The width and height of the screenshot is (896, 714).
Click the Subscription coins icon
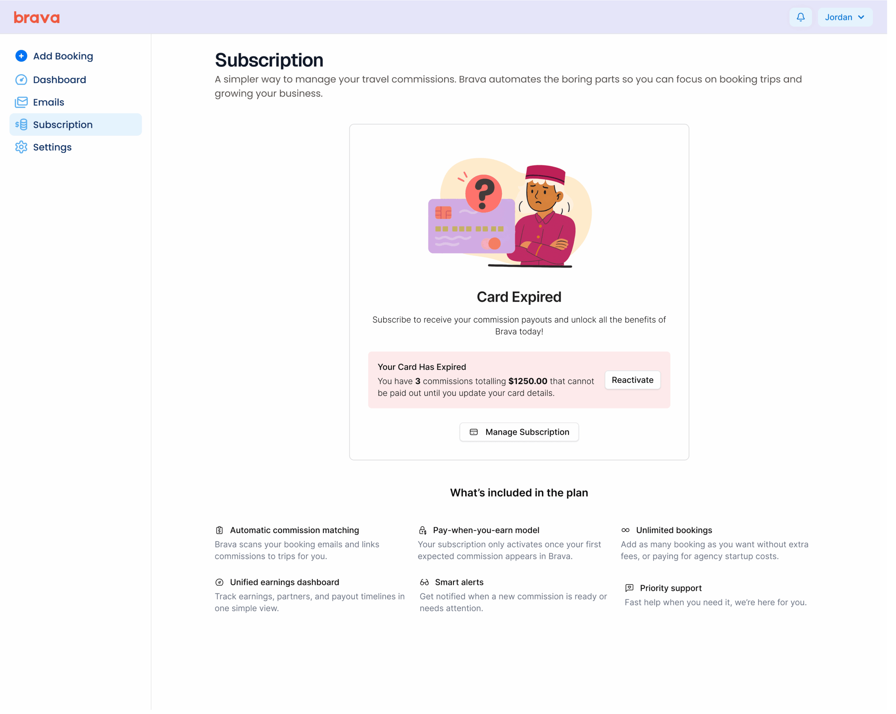click(21, 124)
